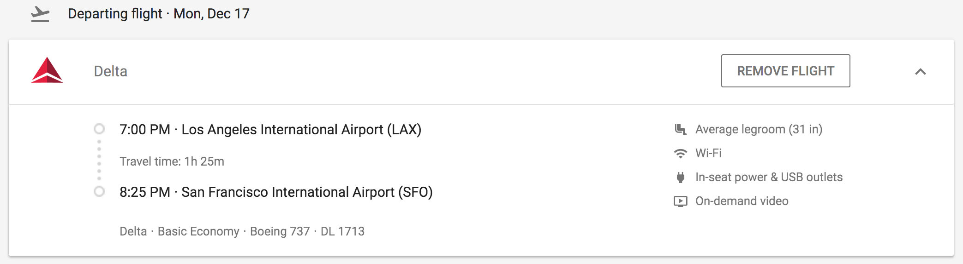Click the 8:25 PM San Francisco arrival line
963x264 pixels.
pyautogui.click(x=276, y=192)
